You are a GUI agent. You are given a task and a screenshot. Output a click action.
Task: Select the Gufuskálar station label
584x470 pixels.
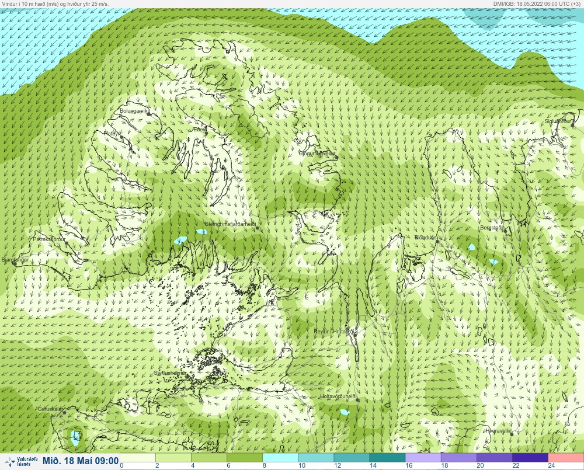tap(50, 409)
